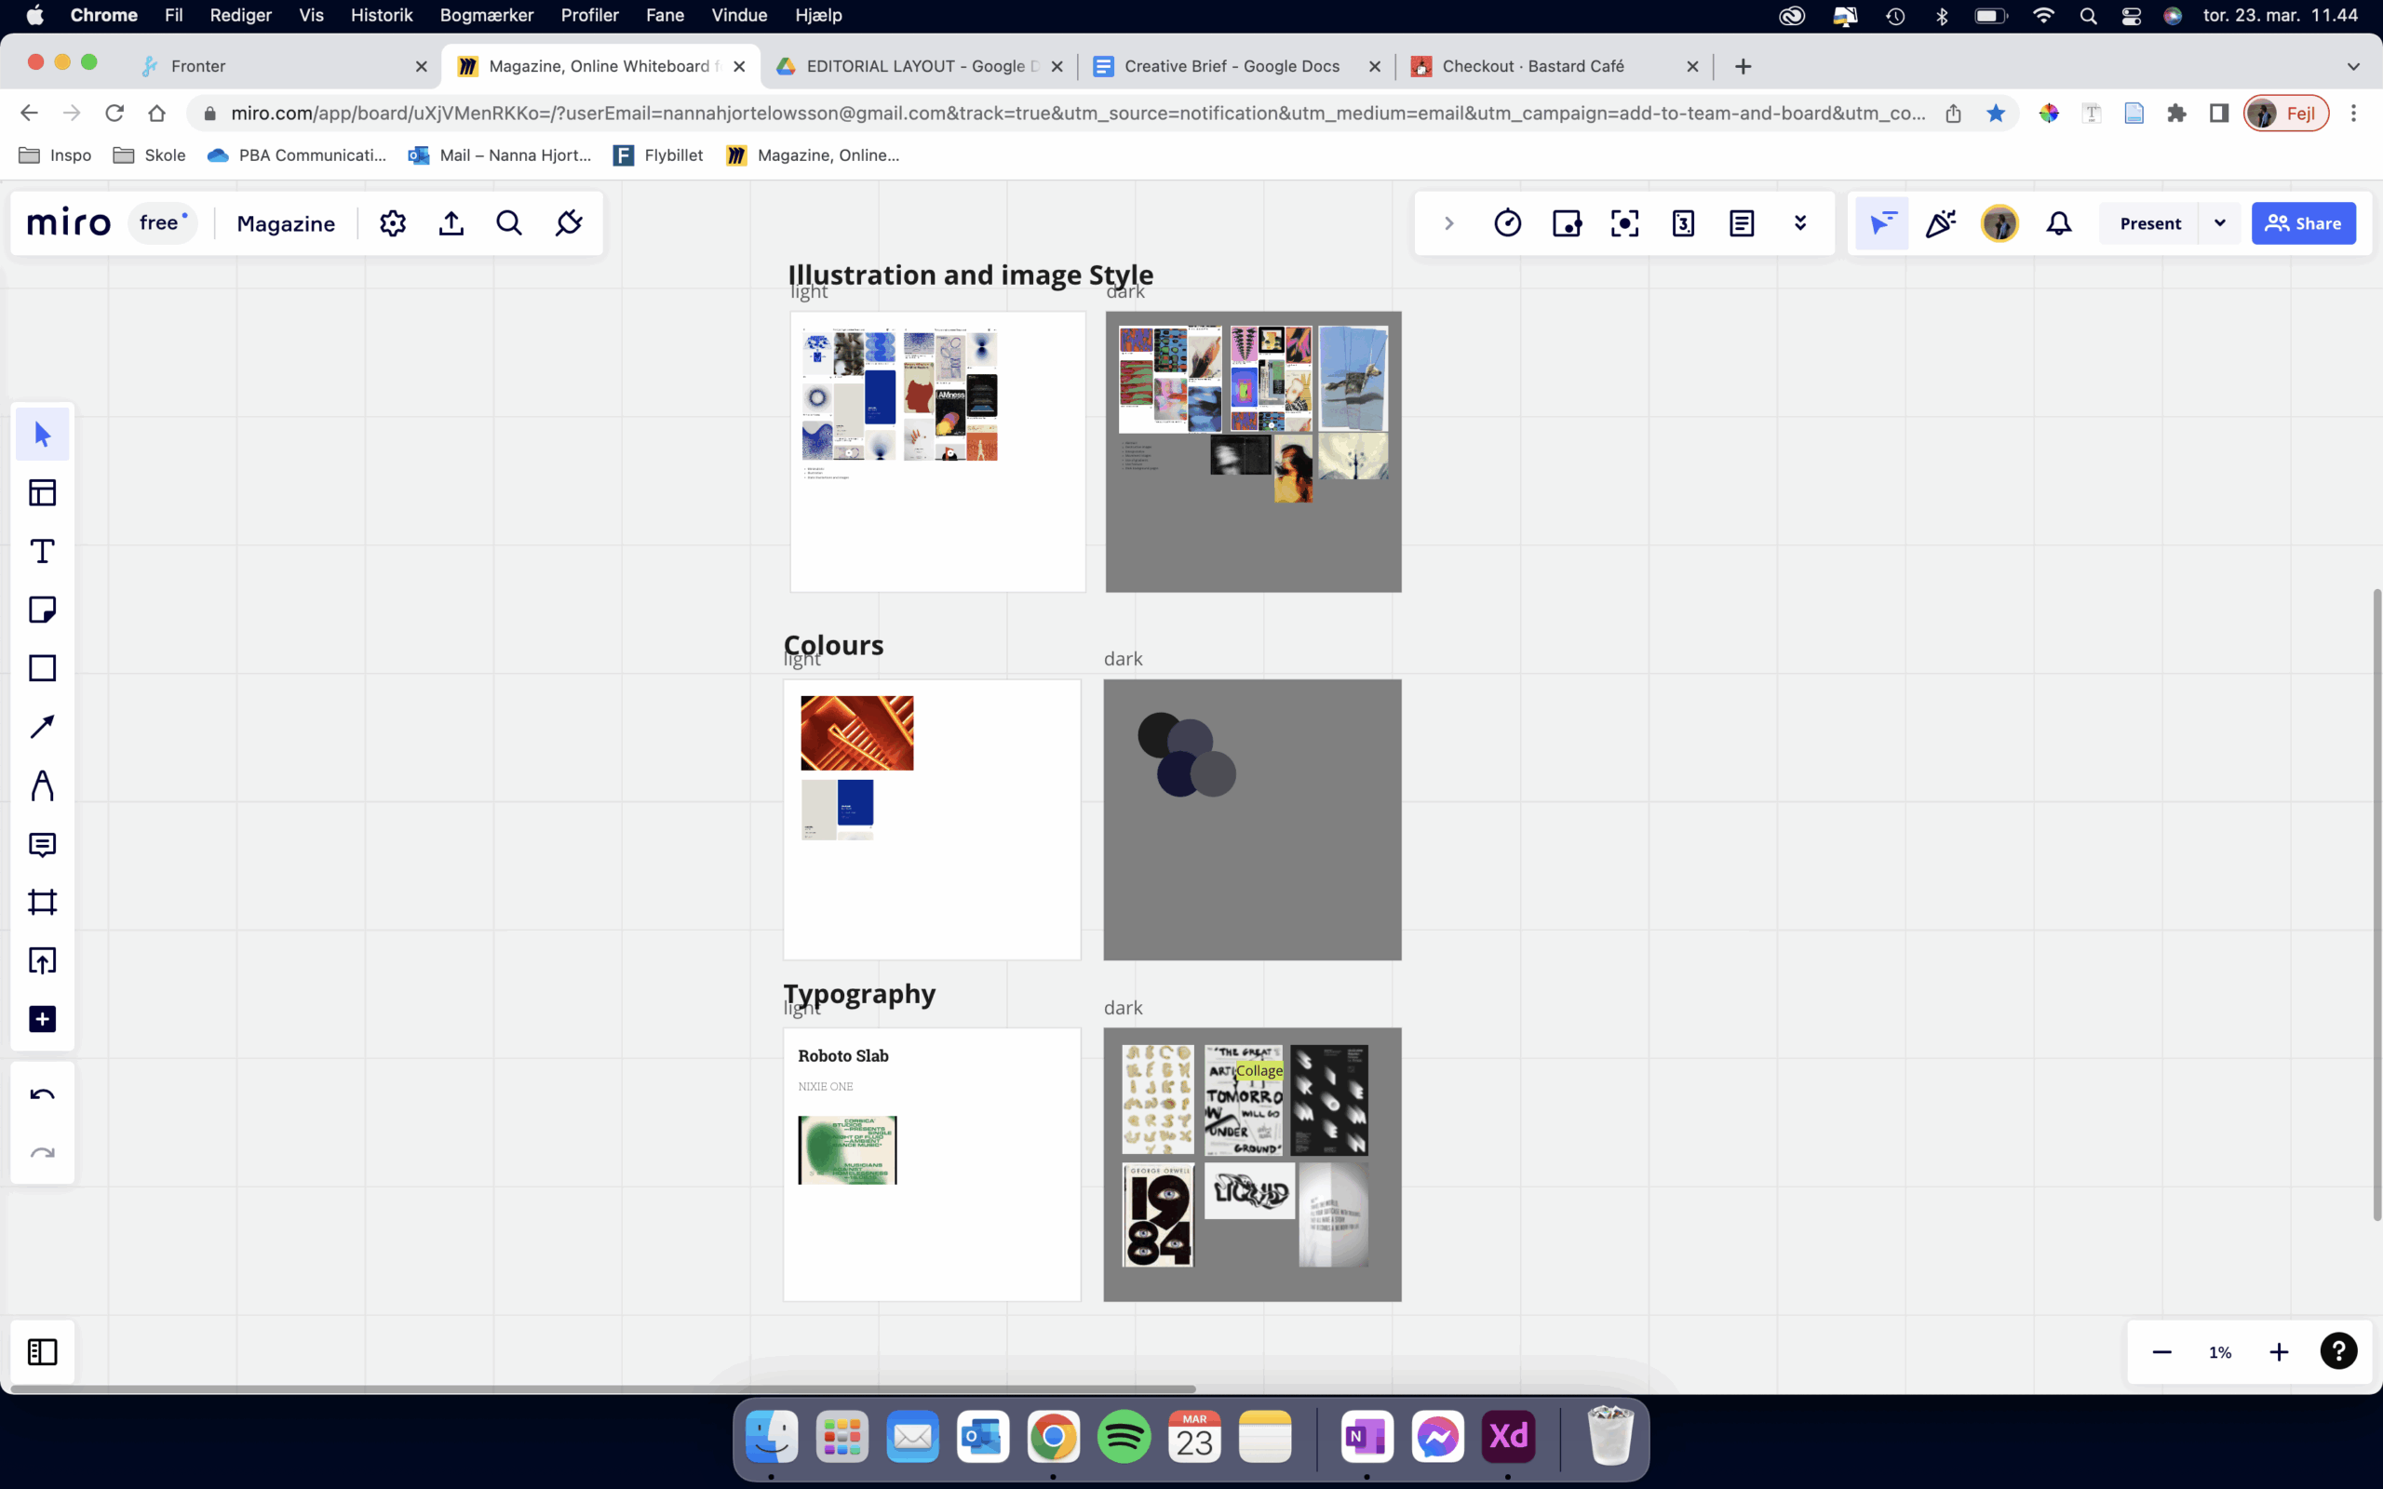Open the timer tool

1508,223
